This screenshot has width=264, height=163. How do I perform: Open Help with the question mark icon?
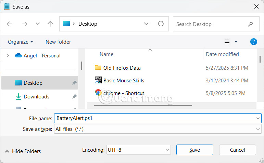(254, 42)
